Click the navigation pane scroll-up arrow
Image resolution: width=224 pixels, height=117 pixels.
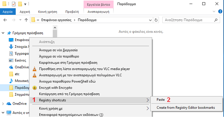55,28
